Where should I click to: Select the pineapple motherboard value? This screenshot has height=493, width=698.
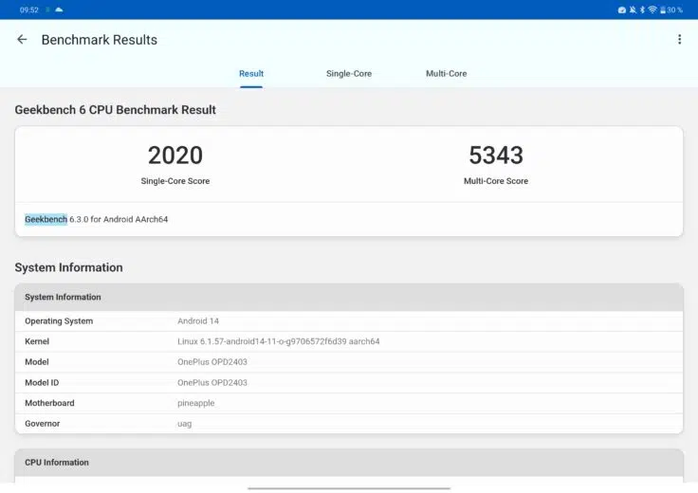(x=196, y=403)
